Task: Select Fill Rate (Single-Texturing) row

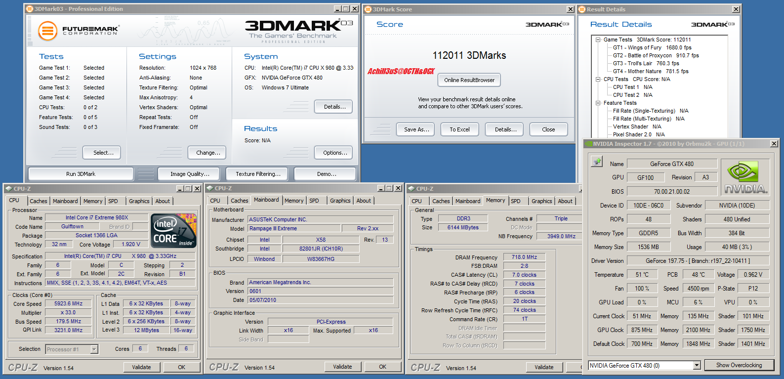Action: pyautogui.click(x=651, y=111)
